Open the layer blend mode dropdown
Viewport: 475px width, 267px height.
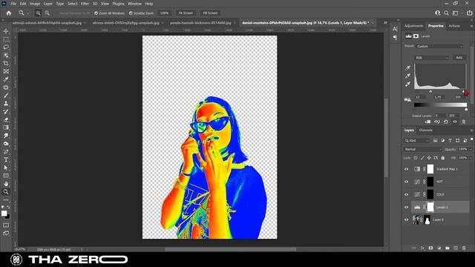(x=422, y=149)
